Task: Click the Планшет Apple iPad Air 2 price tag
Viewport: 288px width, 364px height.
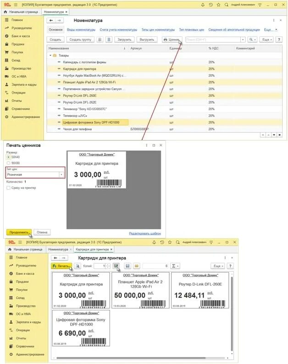Action: (x=140, y=291)
